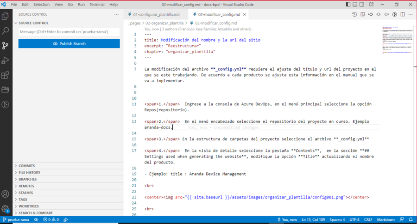Expand the COMMITS section
The width and height of the screenshot is (417, 224).
[x=27, y=165]
